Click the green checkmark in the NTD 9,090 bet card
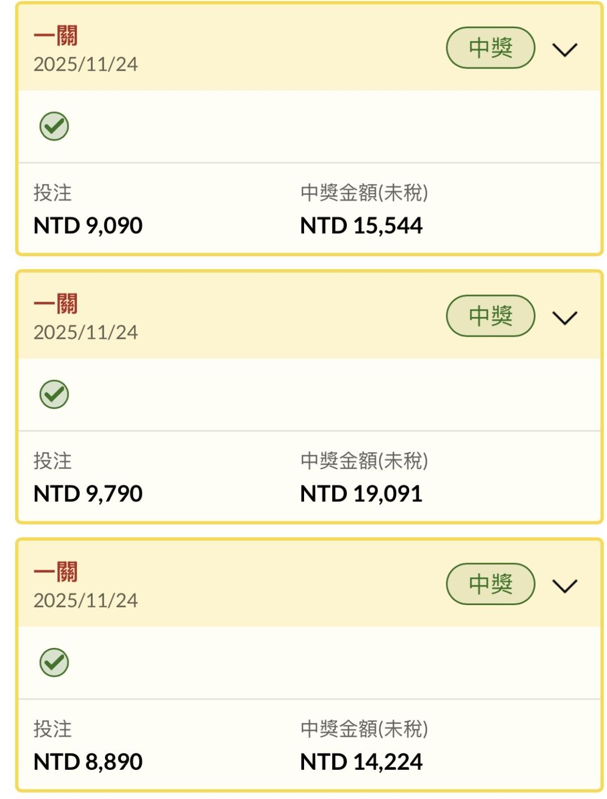The image size is (607, 799). click(54, 126)
